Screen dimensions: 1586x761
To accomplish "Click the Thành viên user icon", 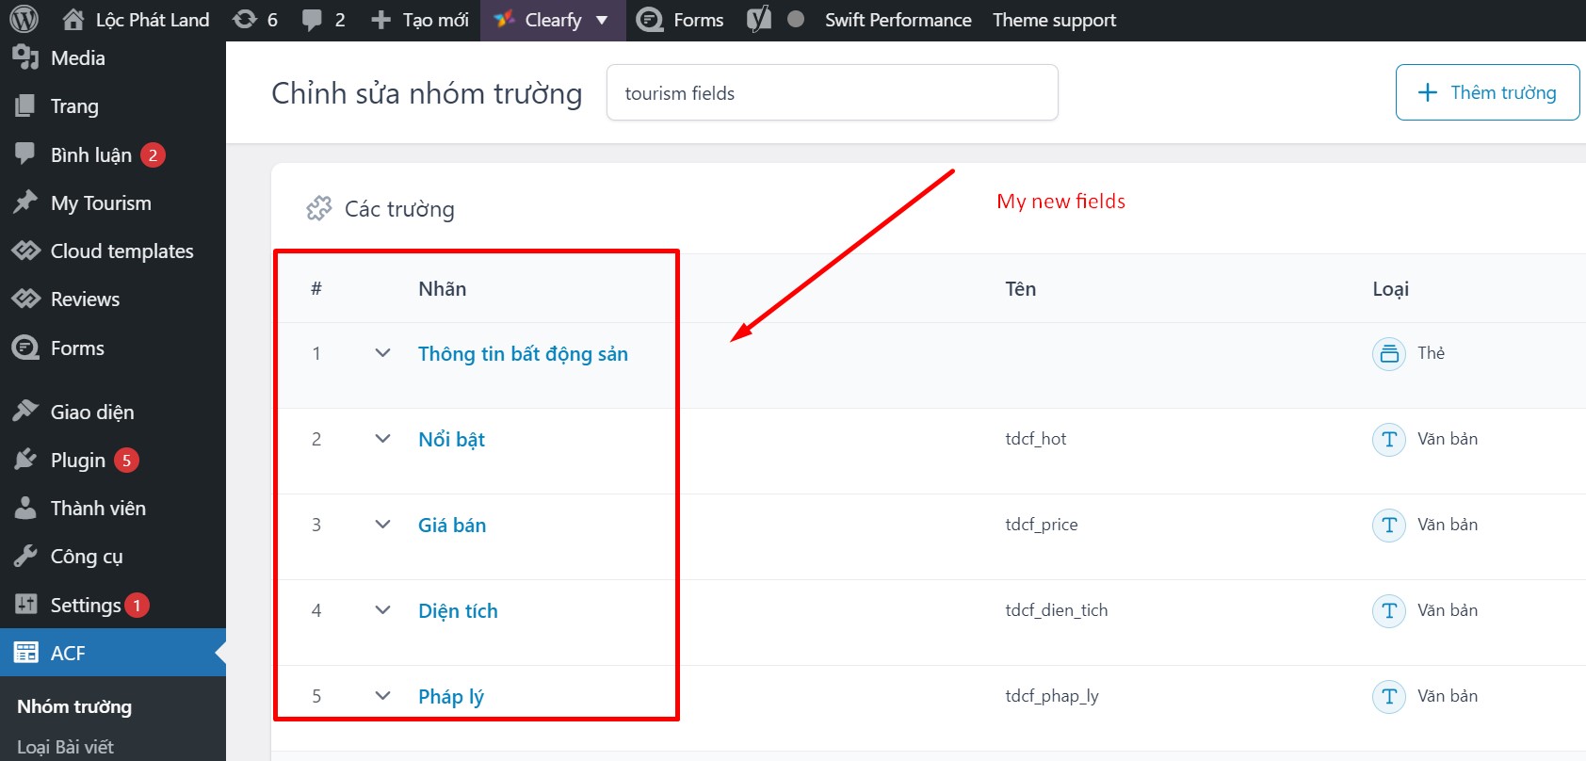I will tap(25, 508).
